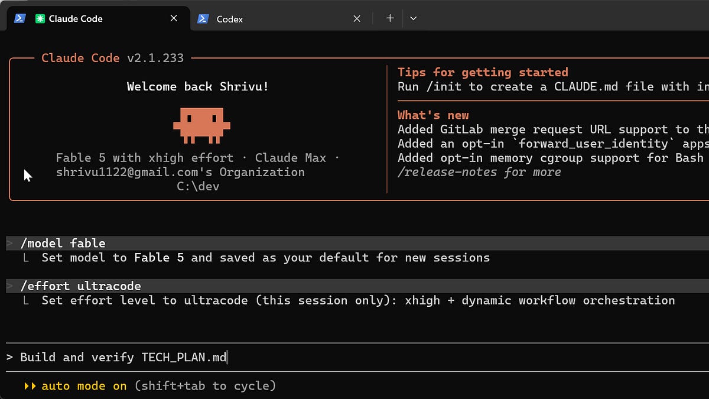
Task: Click 'Added an opt-in forward_user_identity' line
Action: [553, 144]
